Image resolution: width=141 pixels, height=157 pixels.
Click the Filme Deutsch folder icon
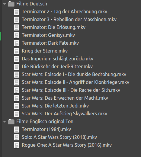(x=11, y=4)
